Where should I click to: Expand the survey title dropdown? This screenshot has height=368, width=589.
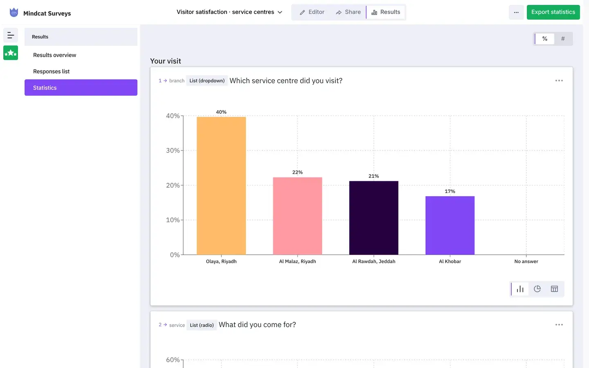click(229, 12)
